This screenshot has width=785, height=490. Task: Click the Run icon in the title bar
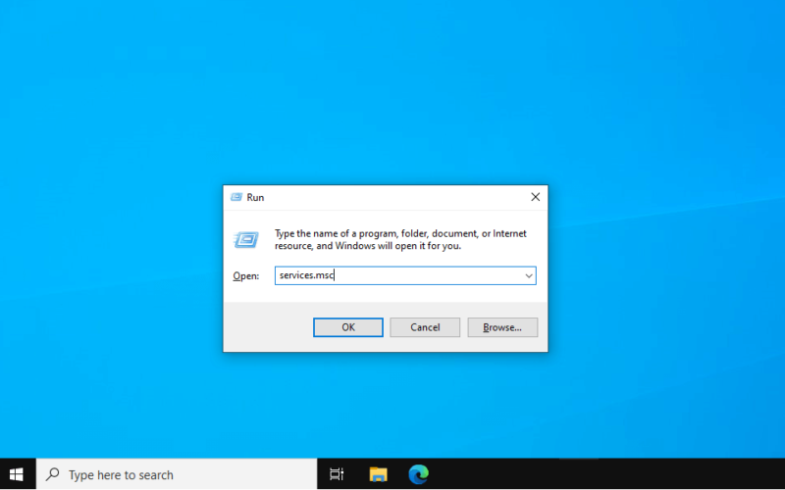click(x=235, y=197)
